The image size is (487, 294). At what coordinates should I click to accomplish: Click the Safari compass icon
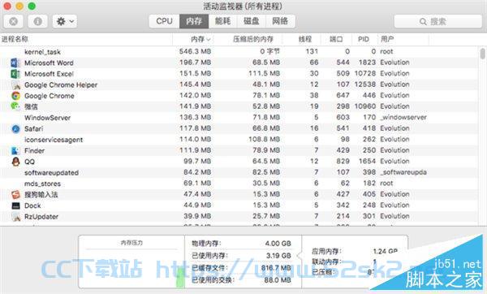[15, 128]
